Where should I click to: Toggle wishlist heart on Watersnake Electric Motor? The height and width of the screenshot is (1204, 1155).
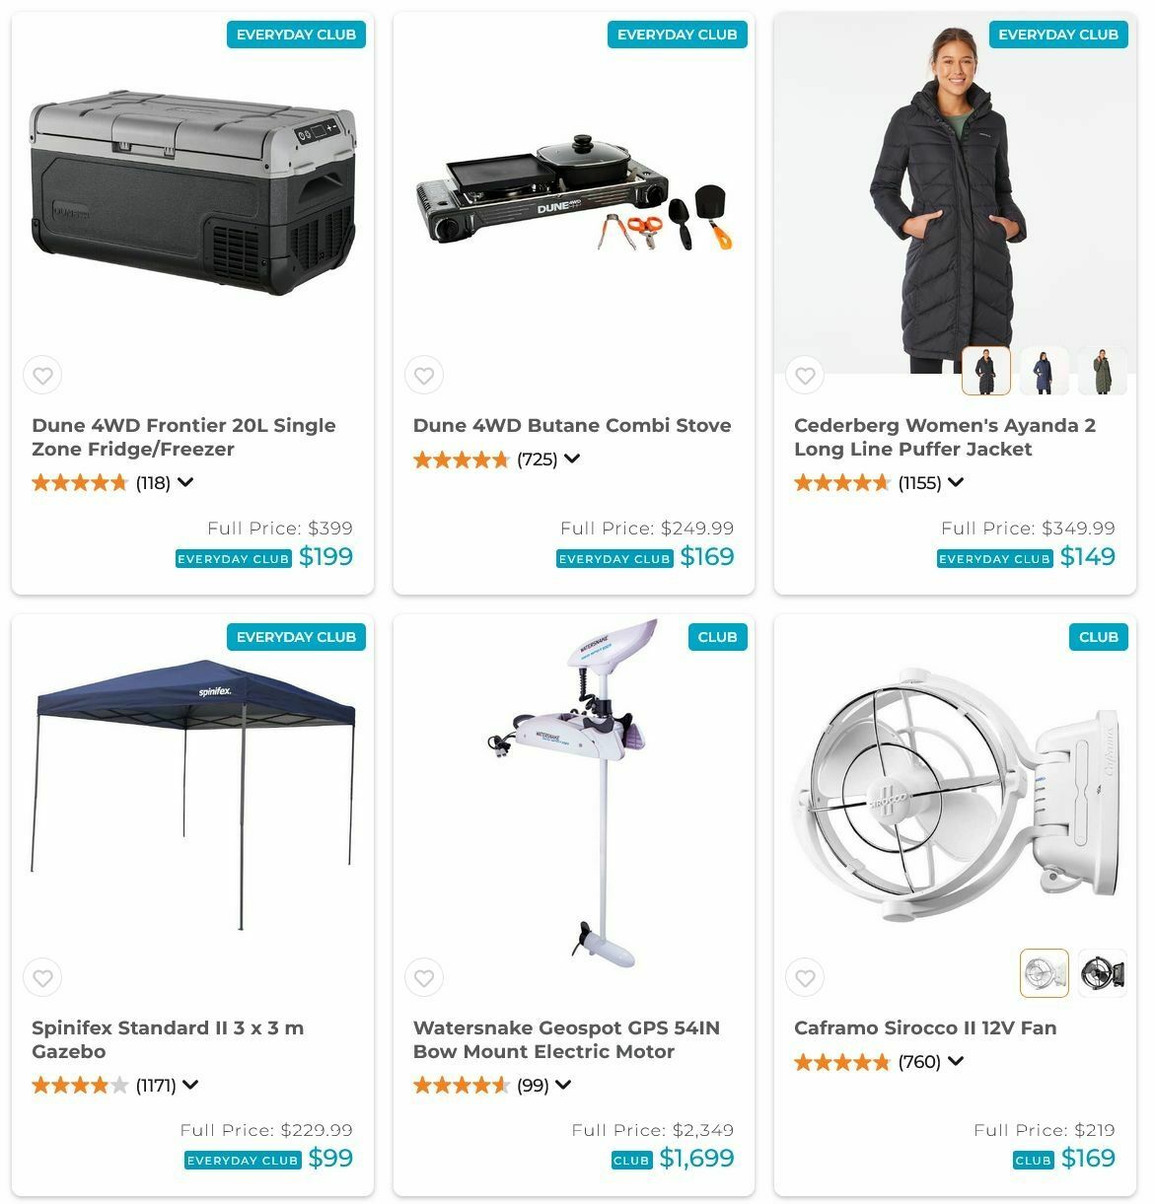pyautogui.click(x=424, y=978)
